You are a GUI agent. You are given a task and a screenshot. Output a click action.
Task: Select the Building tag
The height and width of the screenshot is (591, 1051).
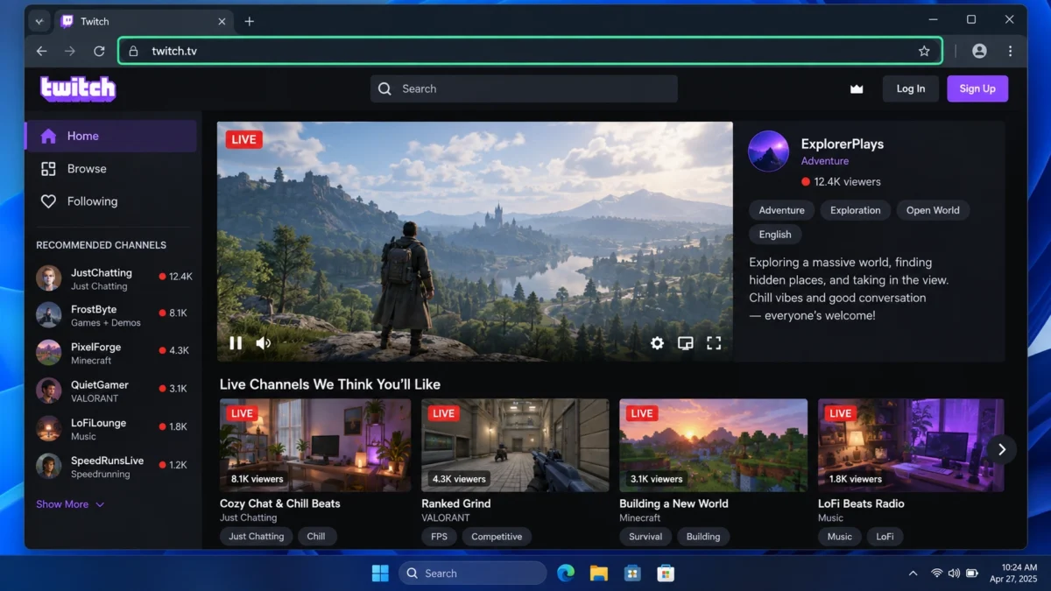pyautogui.click(x=703, y=537)
